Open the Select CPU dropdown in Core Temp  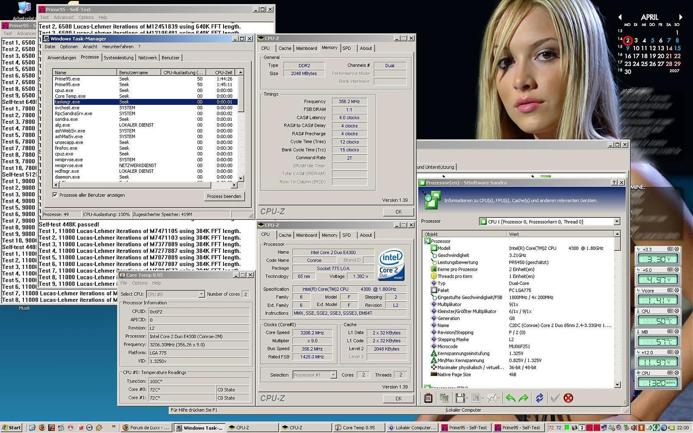coord(201,294)
